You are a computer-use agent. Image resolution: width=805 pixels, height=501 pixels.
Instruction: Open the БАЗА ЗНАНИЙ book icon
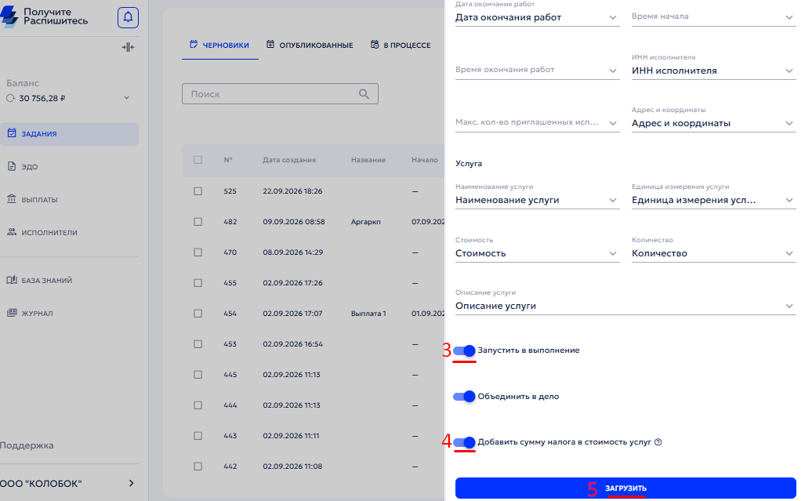(x=11, y=280)
